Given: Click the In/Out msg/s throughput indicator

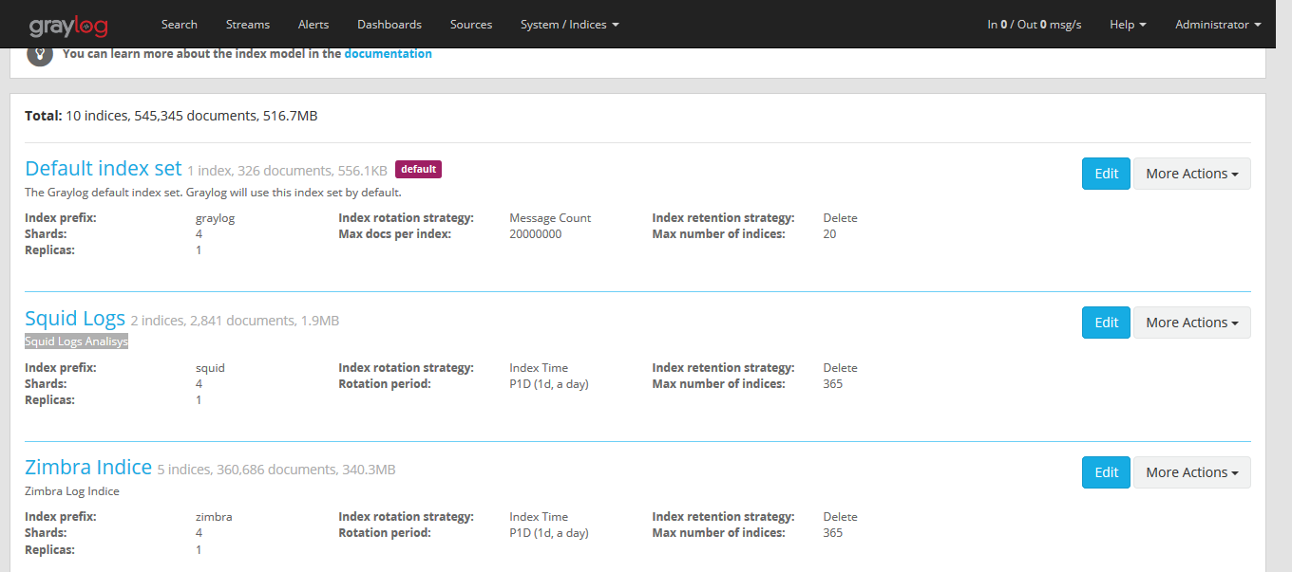Looking at the screenshot, I should [x=1035, y=25].
